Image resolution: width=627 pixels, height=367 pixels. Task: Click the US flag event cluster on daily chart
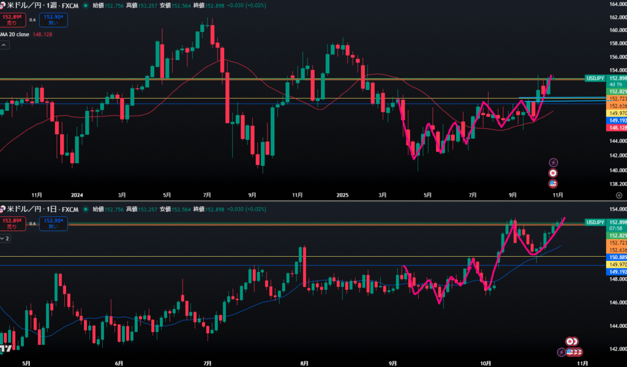pyautogui.click(x=573, y=352)
